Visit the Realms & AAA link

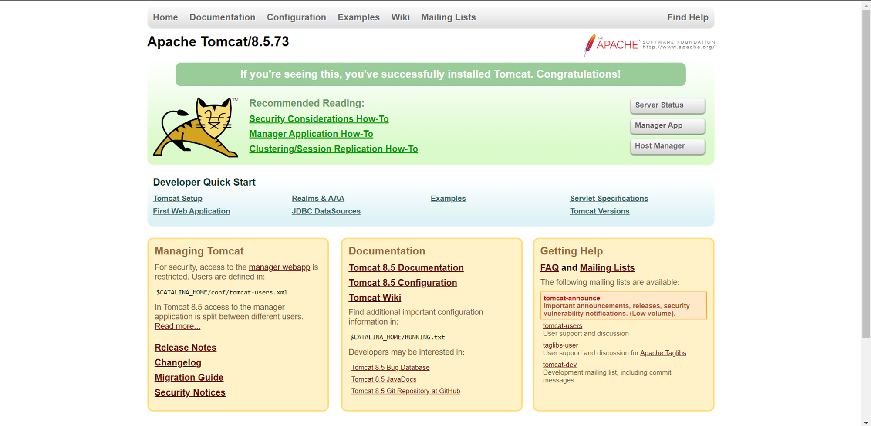pyautogui.click(x=318, y=199)
